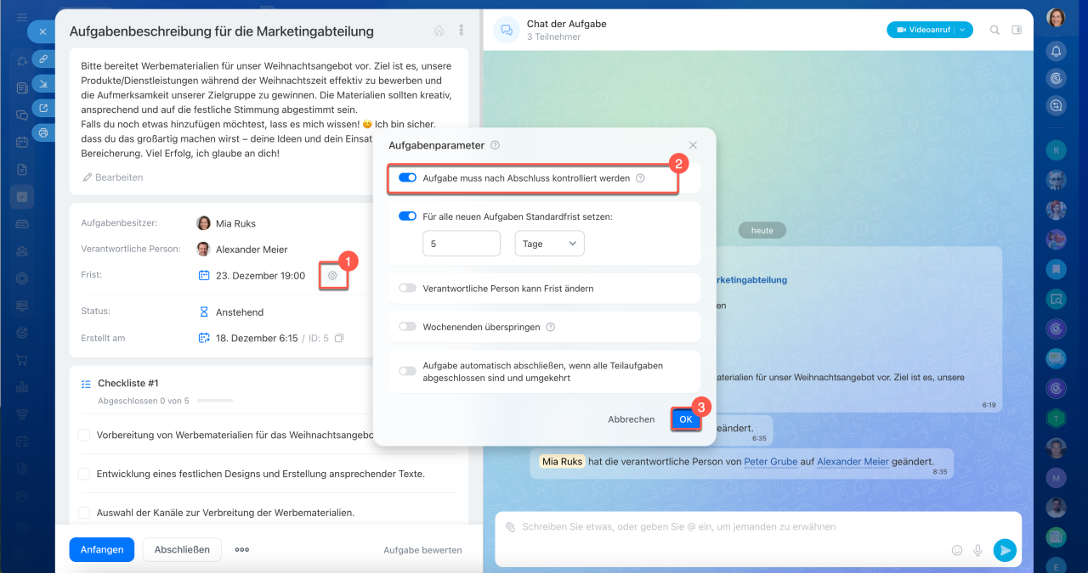Close the Aufgabenparameter dialog
This screenshot has width=1088, height=573.
(693, 145)
